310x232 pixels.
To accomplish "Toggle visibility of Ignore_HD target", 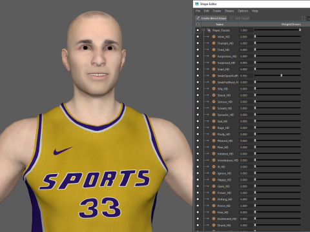I will 198,173.
